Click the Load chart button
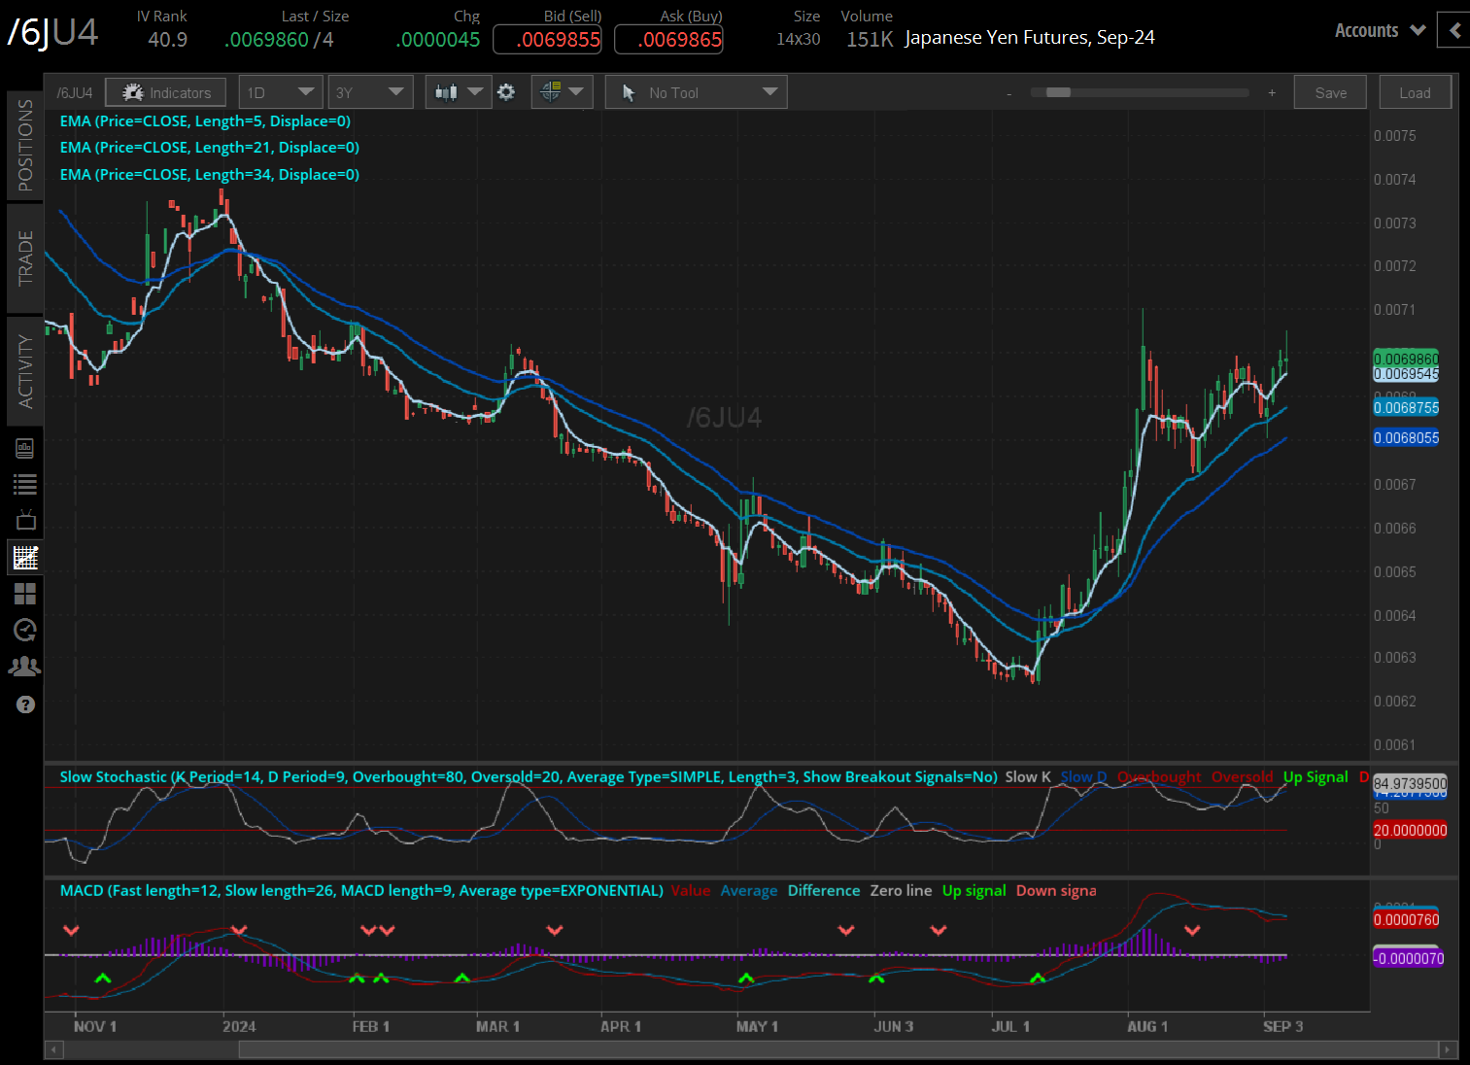This screenshot has width=1470, height=1065. (x=1415, y=91)
